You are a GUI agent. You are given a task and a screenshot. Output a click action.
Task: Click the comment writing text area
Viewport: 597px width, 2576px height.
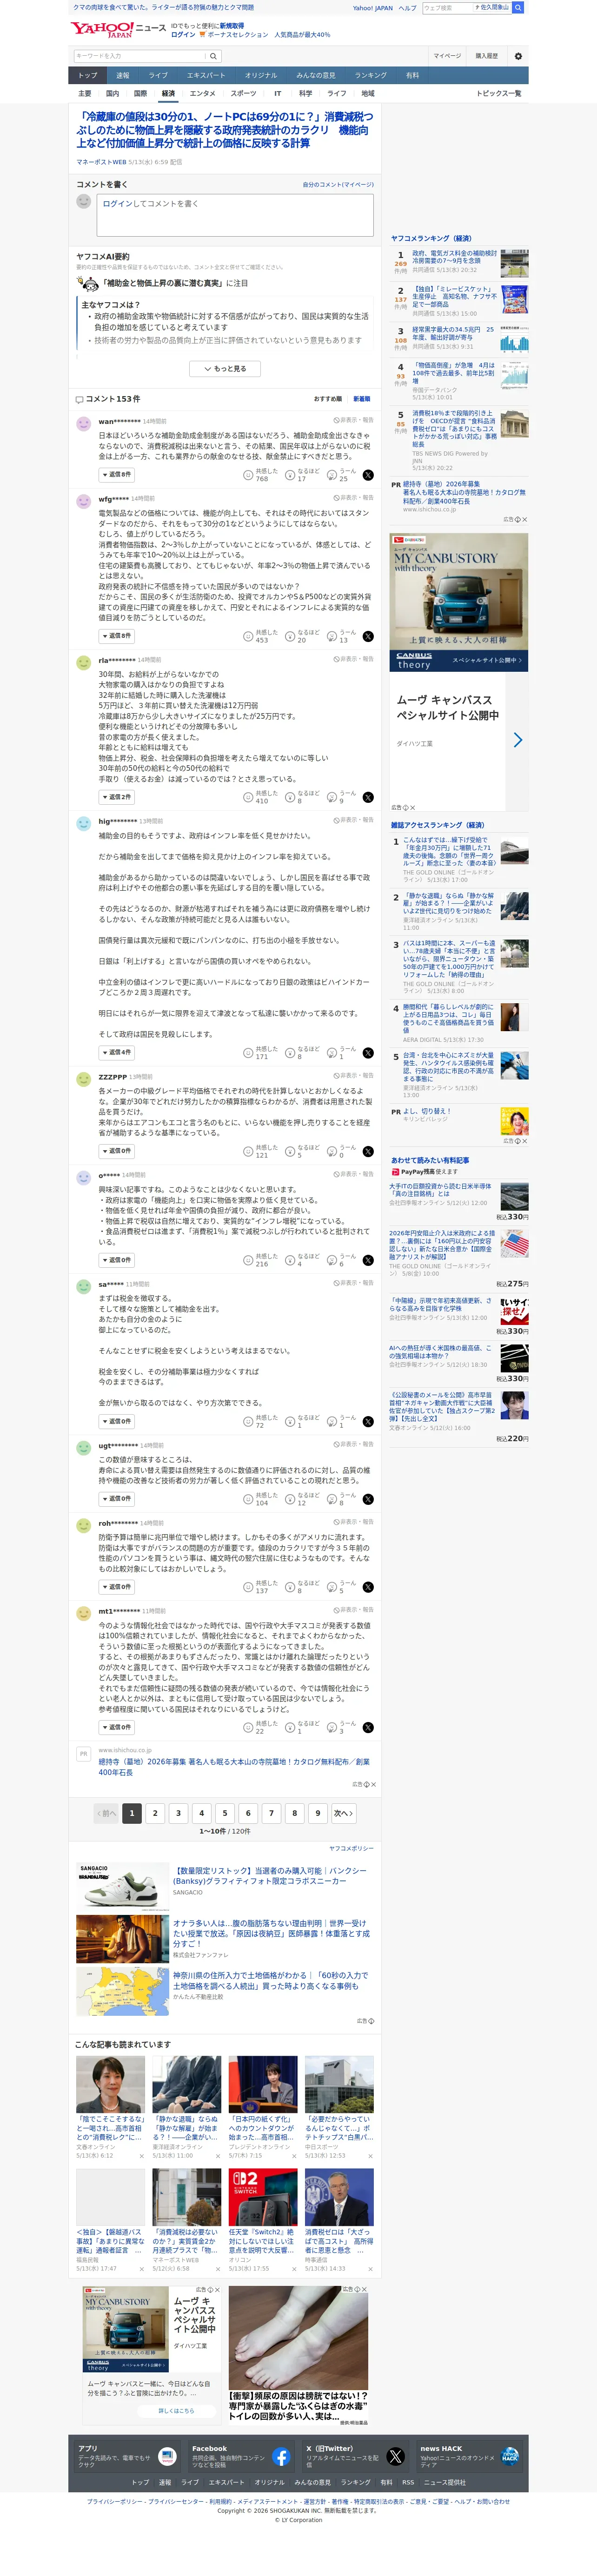click(x=235, y=215)
